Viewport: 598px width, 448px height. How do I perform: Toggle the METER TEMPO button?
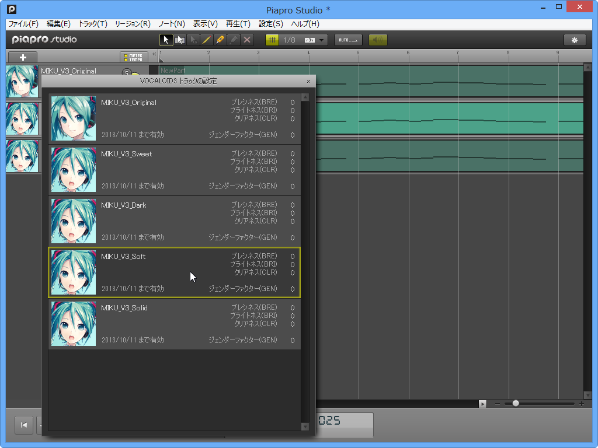coord(134,57)
